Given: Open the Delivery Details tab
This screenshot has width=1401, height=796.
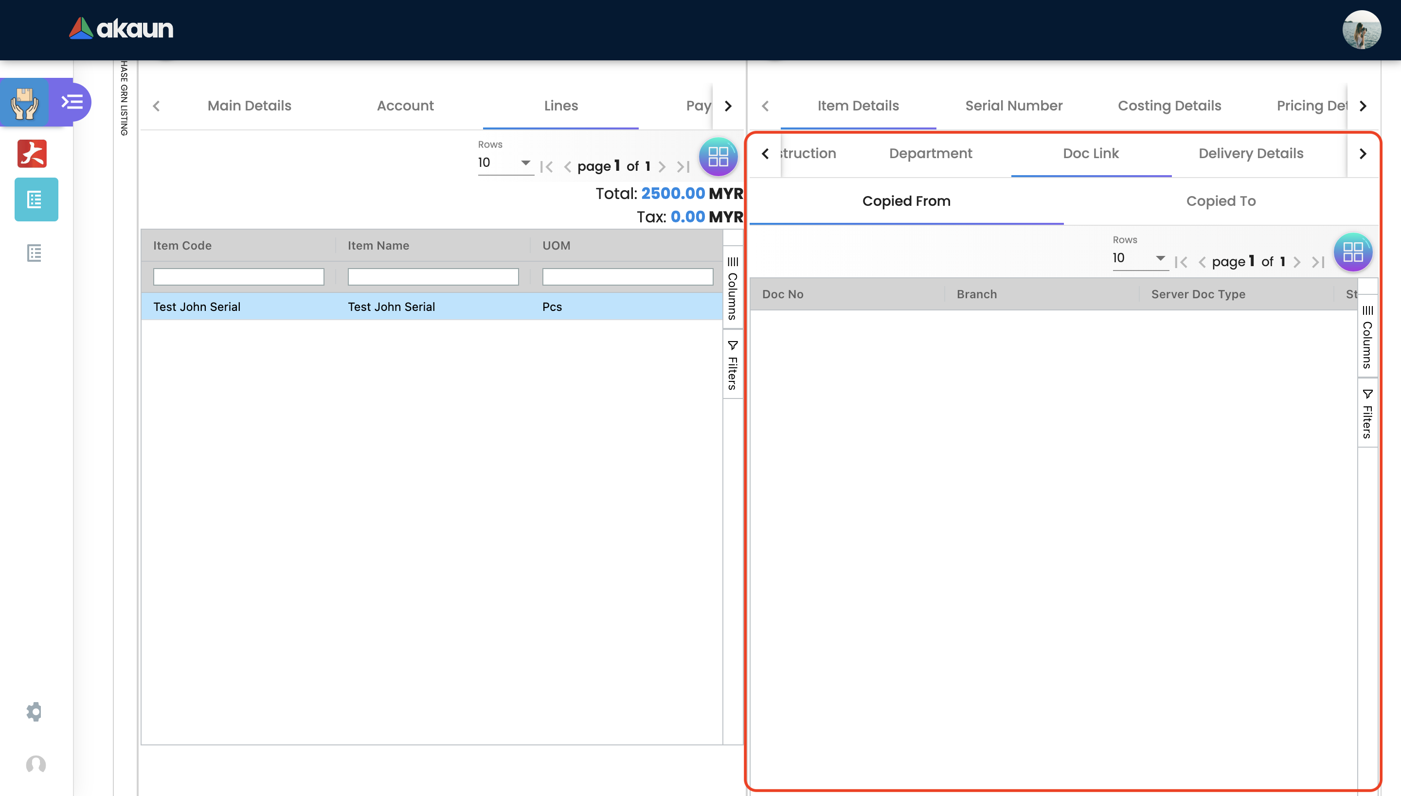Looking at the screenshot, I should tap(1250, 154).
